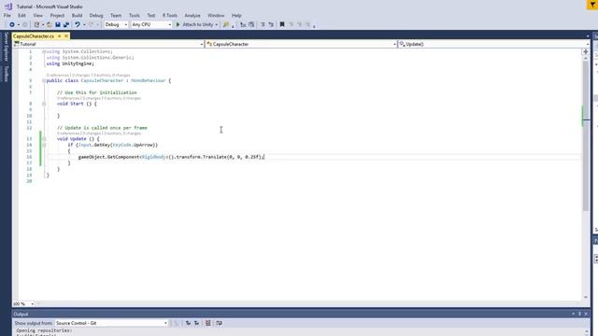
Task: Click the Save All toolbar icon
Action: [x=66, y=24]
